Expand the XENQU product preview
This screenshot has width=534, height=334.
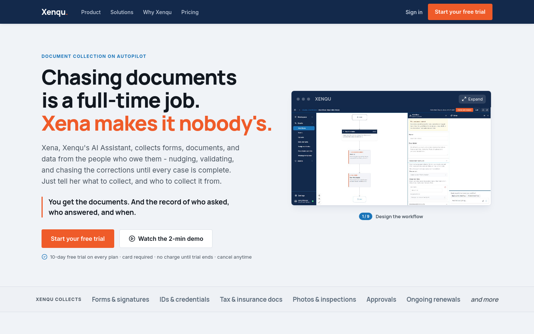(x=472, y=99)
